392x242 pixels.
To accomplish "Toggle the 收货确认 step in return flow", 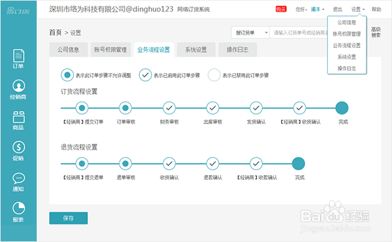I will pos(169,164).
